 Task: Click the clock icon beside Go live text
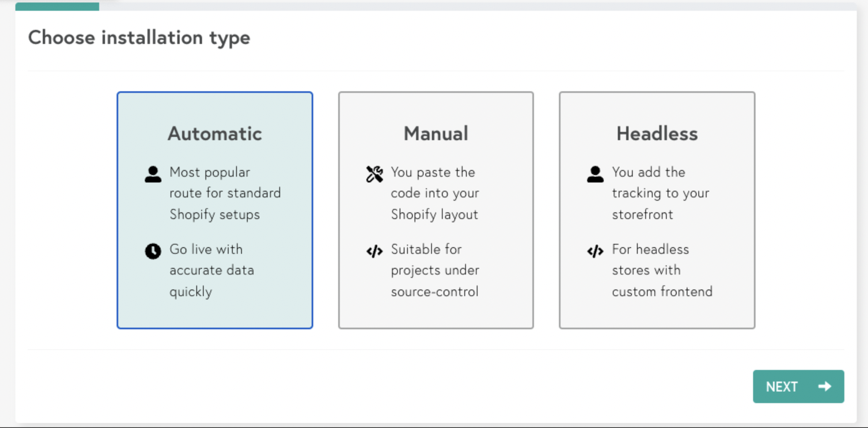pyautogui.click(x=153, y=251)
